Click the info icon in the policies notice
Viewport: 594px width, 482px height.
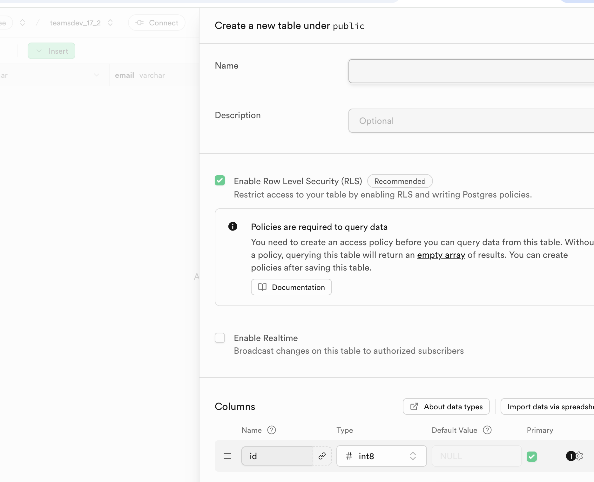pos(233,226)
